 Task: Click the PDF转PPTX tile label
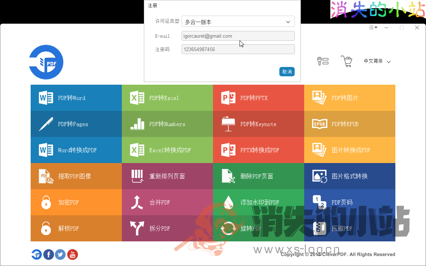pos(254,98)
